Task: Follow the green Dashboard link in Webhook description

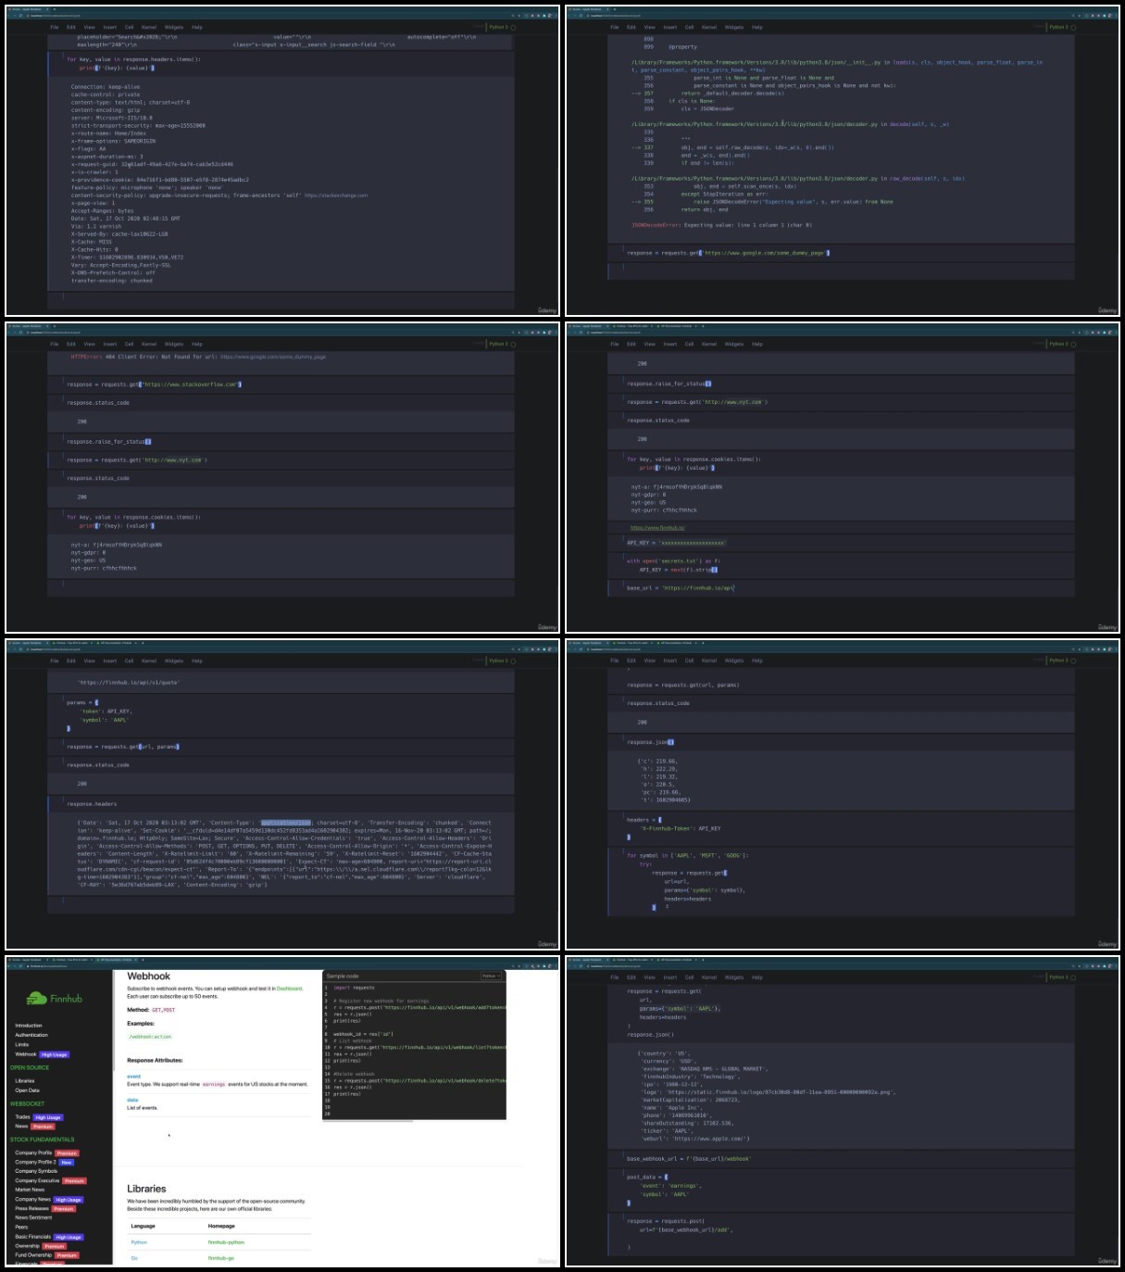Action: 289,989
